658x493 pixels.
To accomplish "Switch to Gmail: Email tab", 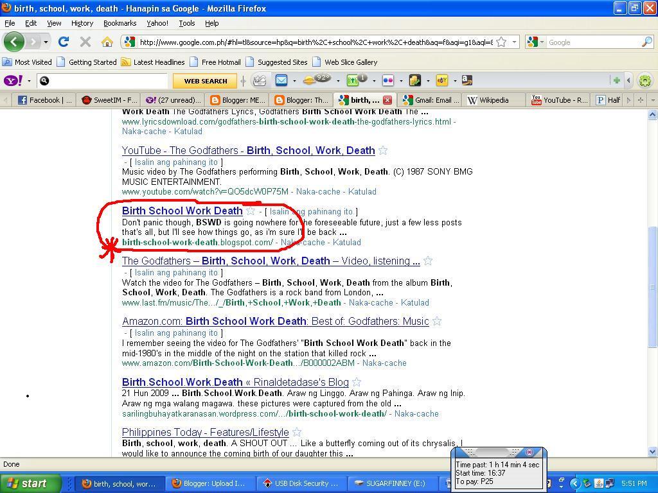I will click(430, 100).
